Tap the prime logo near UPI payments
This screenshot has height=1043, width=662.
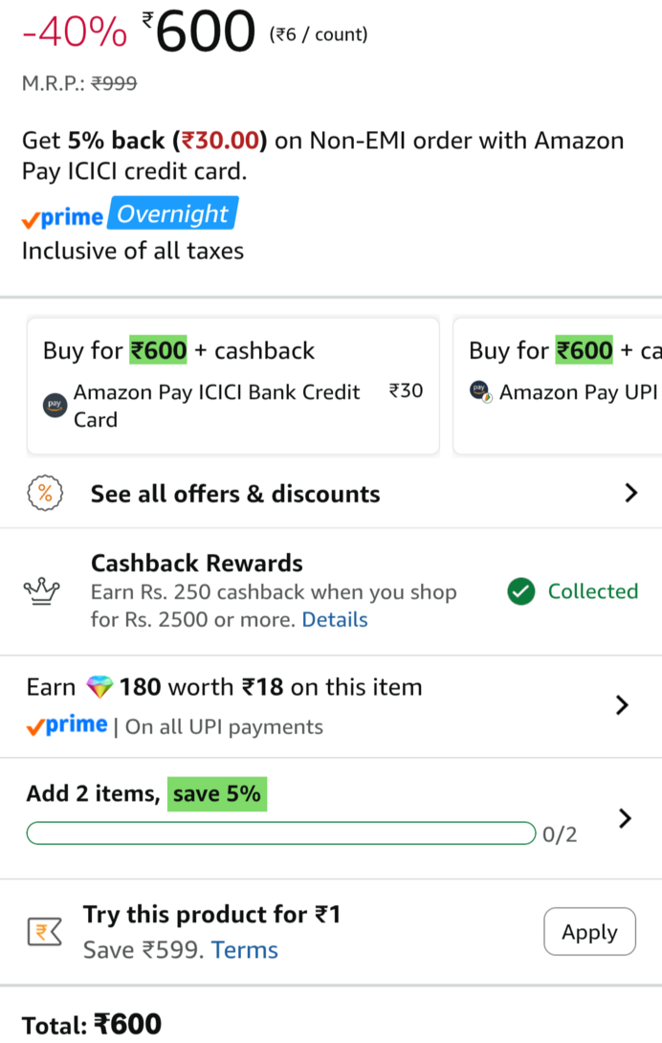click(x=67, y=725)
